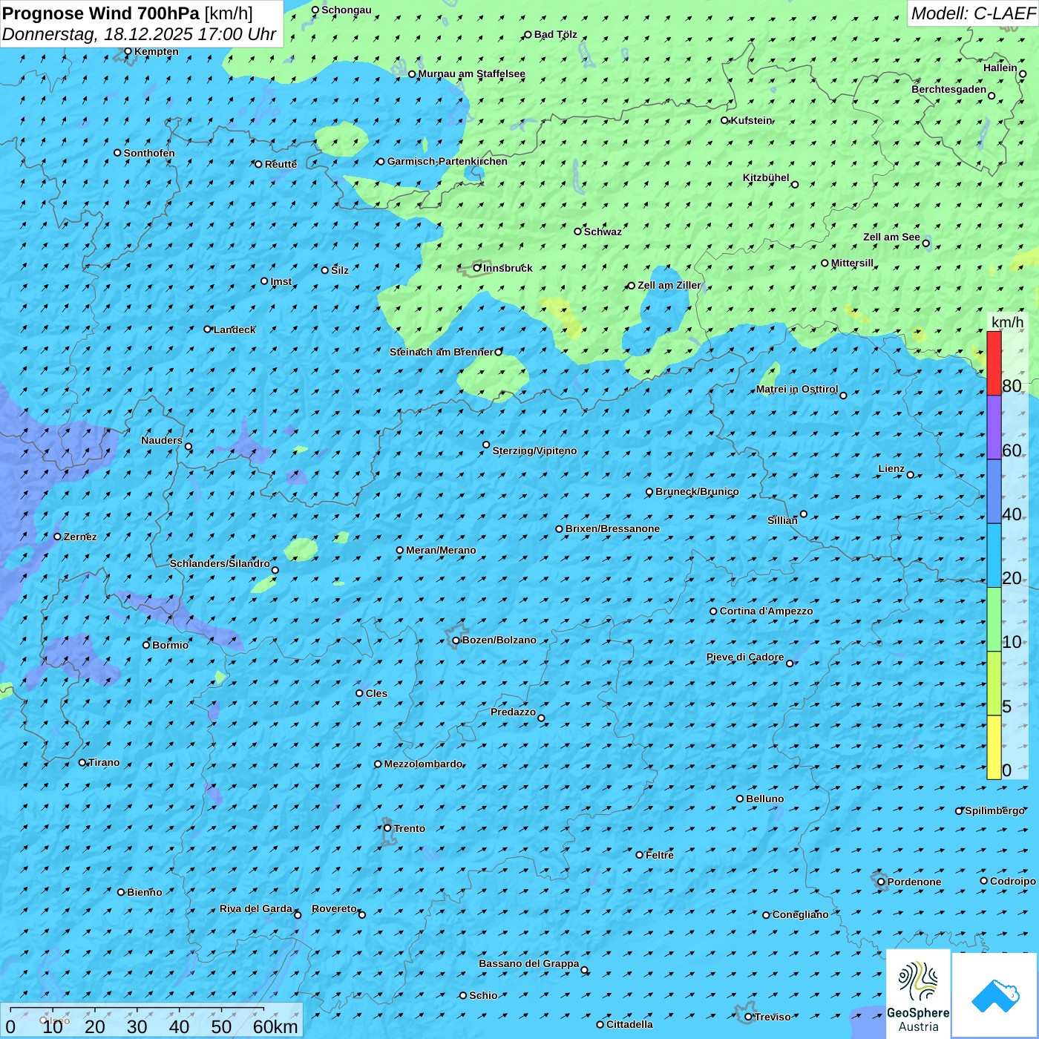Click the GeoSphere Austria logo
Image resolution: width=1039 pixels, height=1039 pixels.
[x=918, y=994]
